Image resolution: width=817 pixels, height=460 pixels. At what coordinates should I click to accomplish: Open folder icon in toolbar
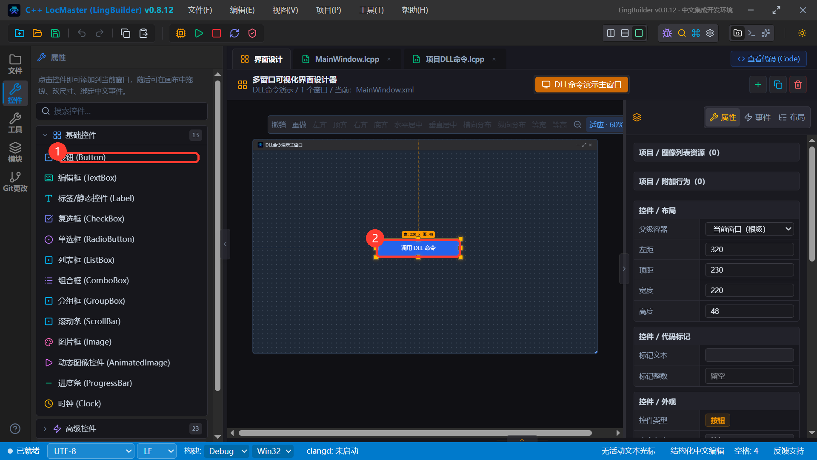coord(37,33)
